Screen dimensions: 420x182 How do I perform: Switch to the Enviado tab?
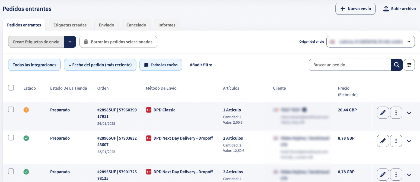coord(106,25)
